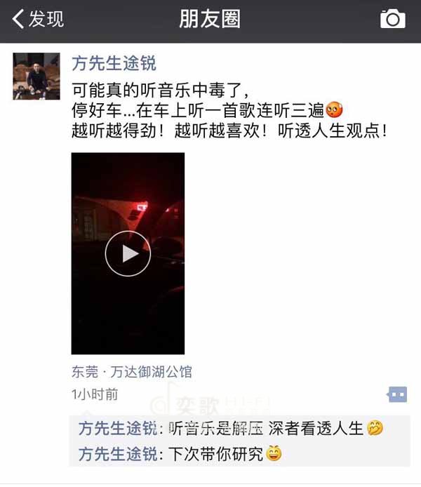Tap the 1小时前 timestamp
Screen dimensions: 421x487
(x=95, y=394)
